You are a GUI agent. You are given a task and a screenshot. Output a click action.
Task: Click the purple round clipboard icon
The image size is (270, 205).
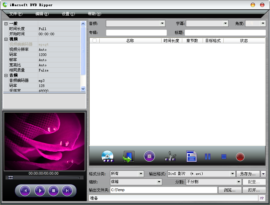[149, 156]
